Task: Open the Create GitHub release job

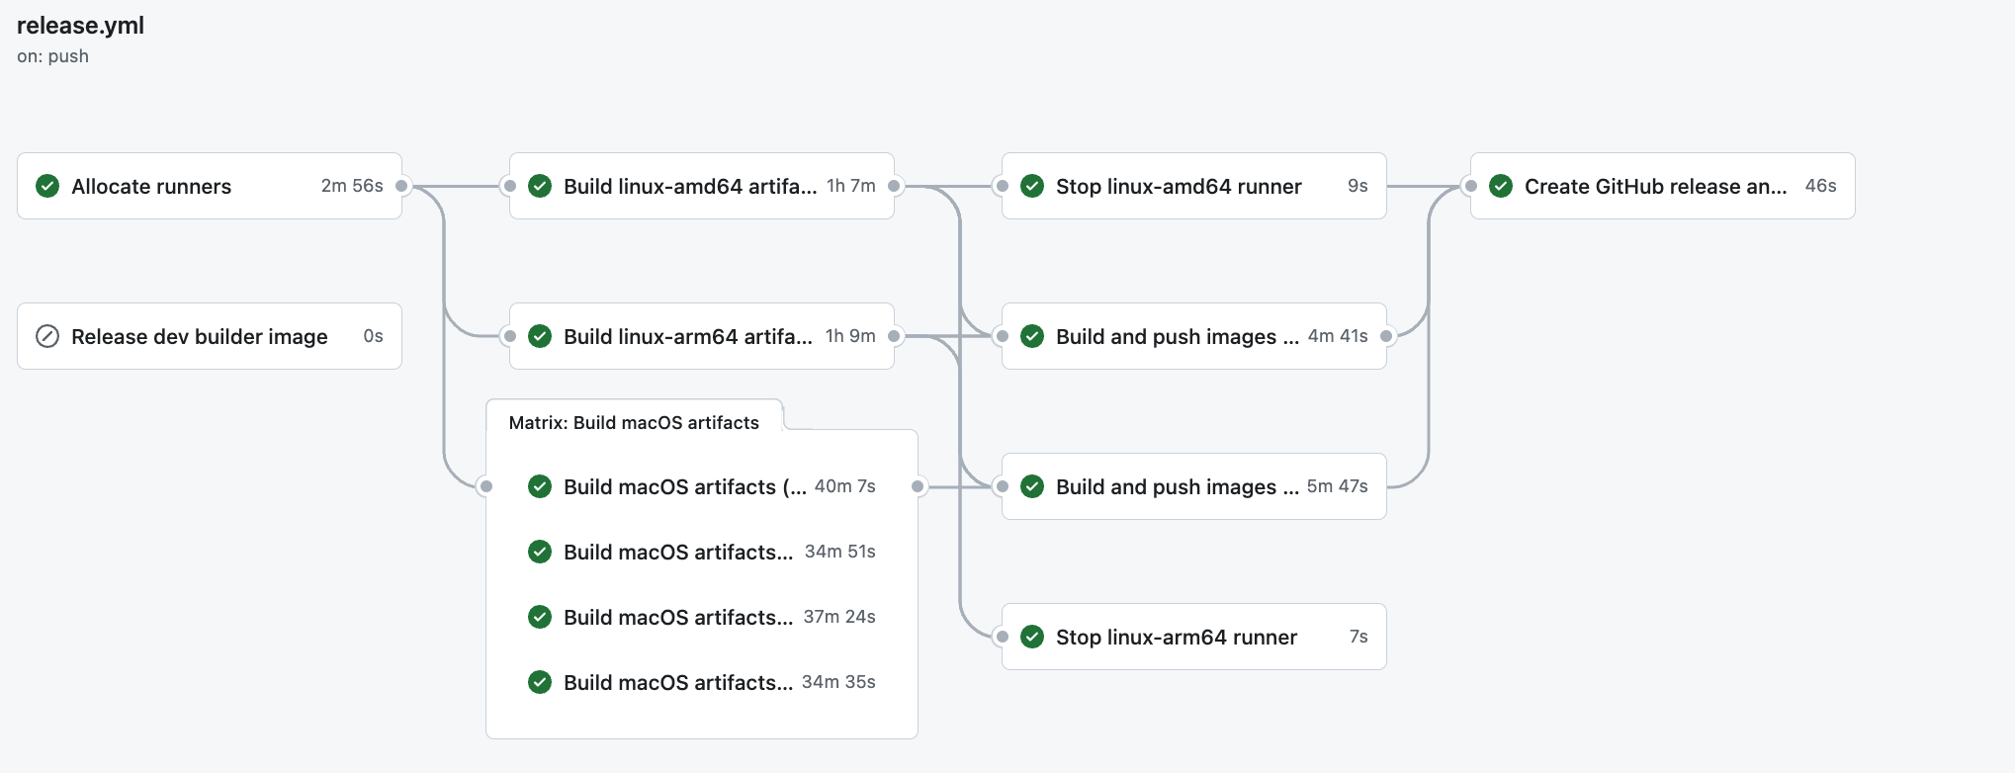Action: (x=1654, y=187)
